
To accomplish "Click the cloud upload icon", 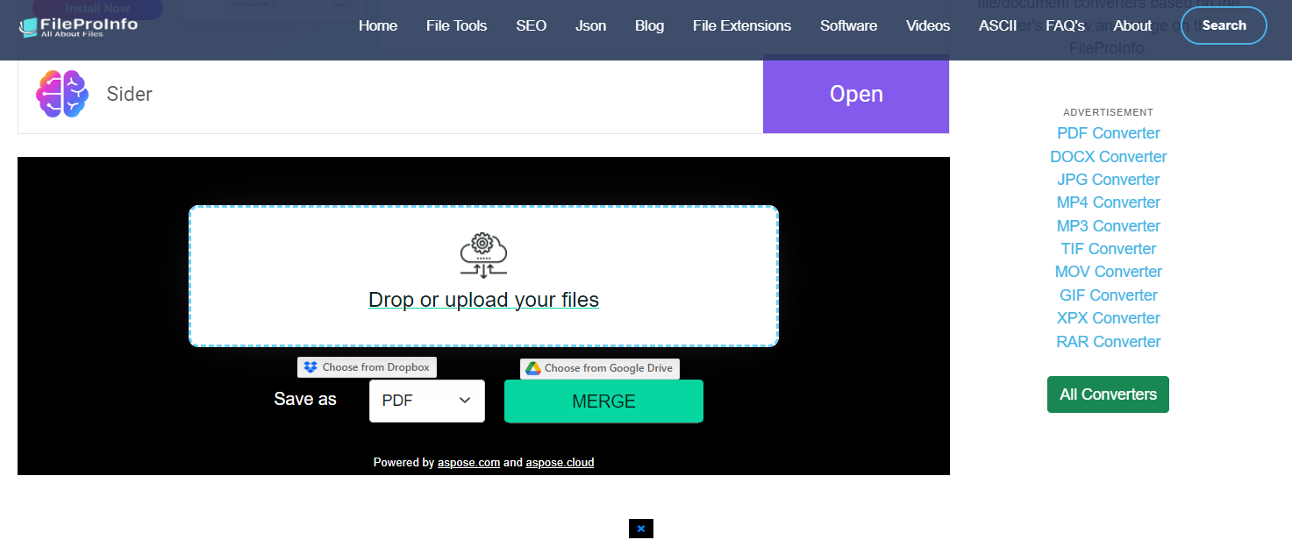I will 483,254.
